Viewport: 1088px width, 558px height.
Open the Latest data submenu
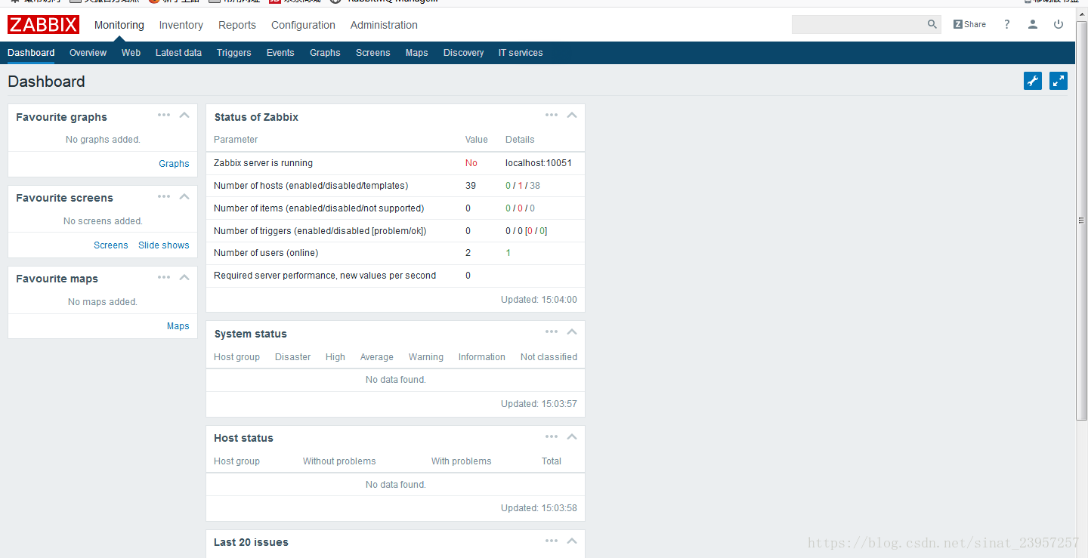click(178, 53)
